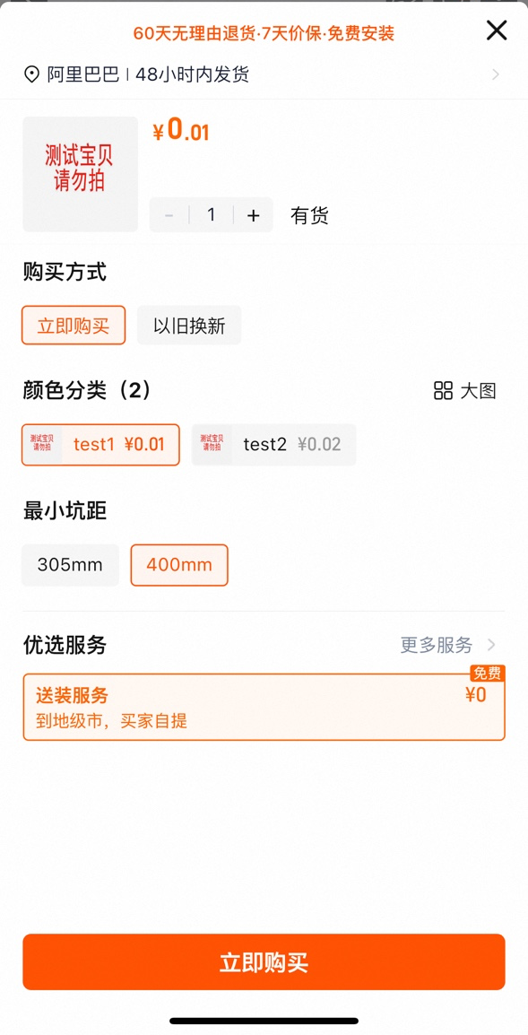Click the 免费 badge on the service card
The image size is (528, 1035).
(487, 674)
